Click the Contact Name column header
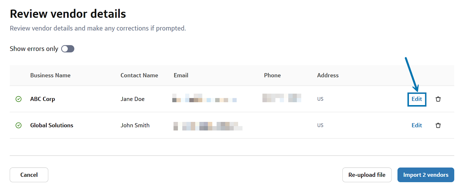This screenshot has height=189, width=464. click(x=139, y=75)
